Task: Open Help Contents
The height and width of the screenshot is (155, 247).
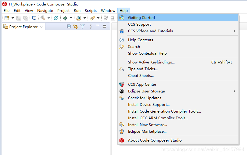Action: pos(178,40)
